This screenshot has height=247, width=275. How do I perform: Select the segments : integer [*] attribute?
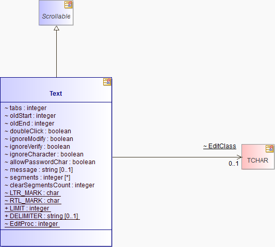(x=37, y=178)
